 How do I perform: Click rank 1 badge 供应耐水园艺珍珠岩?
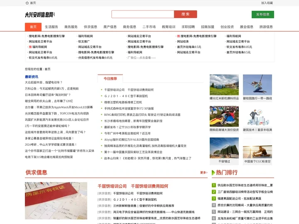(x=214, y=185)
